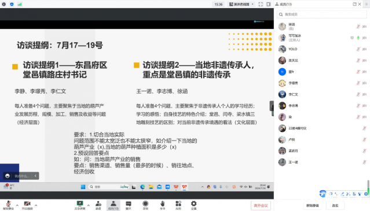The width and height of the screenshot is (370, 211).
Task: Expand system tray chevron in shared taskbar
Action: (202, 187)
